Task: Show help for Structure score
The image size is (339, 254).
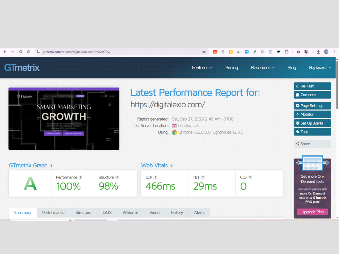Action: click(x=117, y=177)
